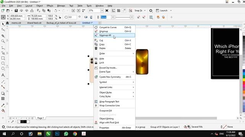
Task: Click the gold iPhone image on canvas
Action: [x=142, y=62]
